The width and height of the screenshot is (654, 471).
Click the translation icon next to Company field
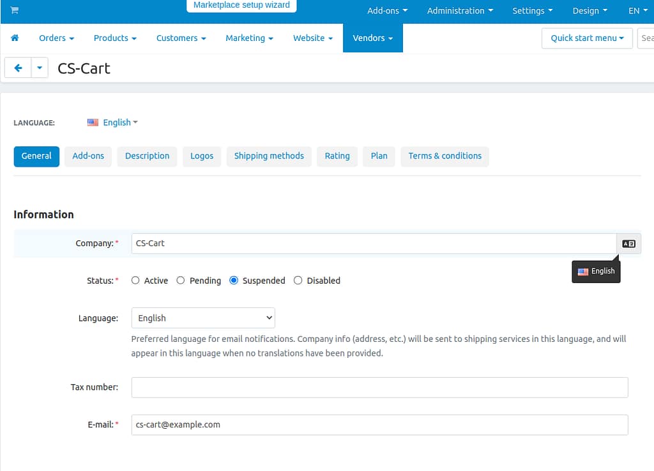[628, 243]
